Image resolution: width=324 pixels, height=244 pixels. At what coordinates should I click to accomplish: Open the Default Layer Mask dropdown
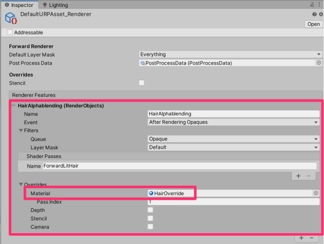(x=230, y=54)
